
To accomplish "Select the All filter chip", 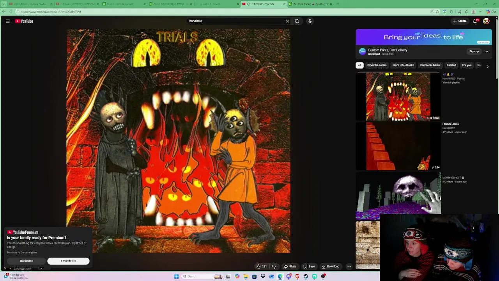I will [359, 65].
